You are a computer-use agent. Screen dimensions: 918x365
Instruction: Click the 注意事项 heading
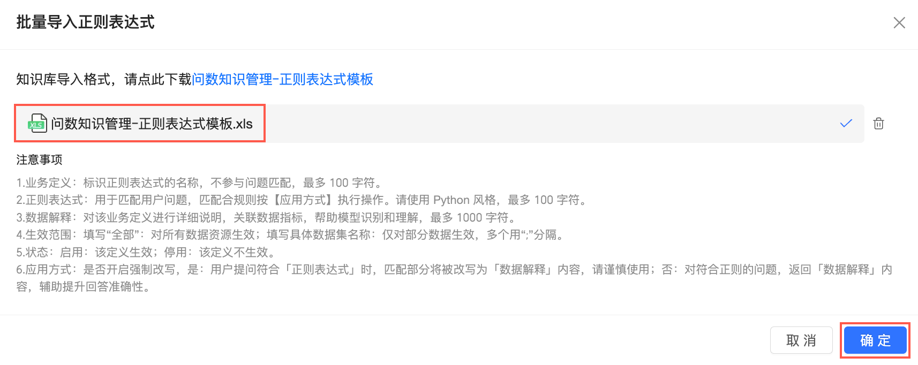[x=39, y=159]
